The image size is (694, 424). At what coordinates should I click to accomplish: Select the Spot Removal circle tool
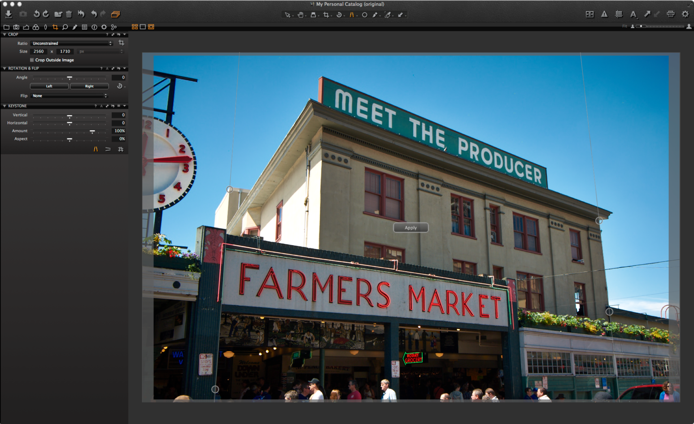364,15
